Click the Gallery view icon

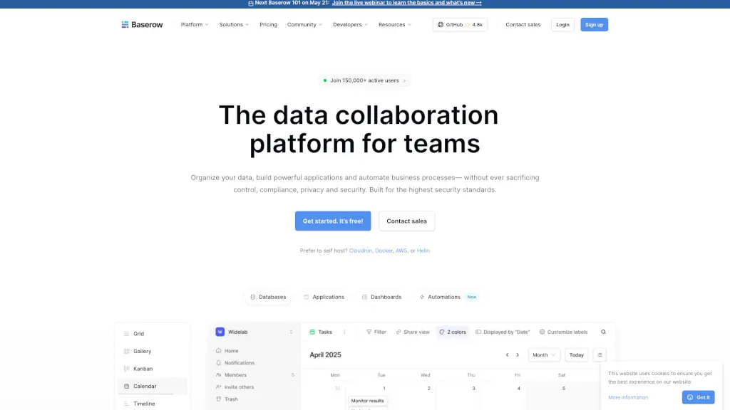[126, 352]
